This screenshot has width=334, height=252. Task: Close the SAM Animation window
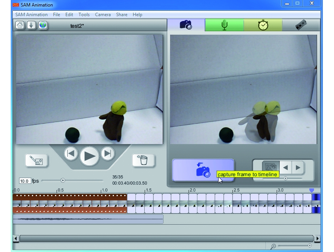tap(312, 3)
